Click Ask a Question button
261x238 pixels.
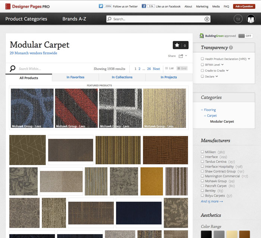click(x=244, y=6)
